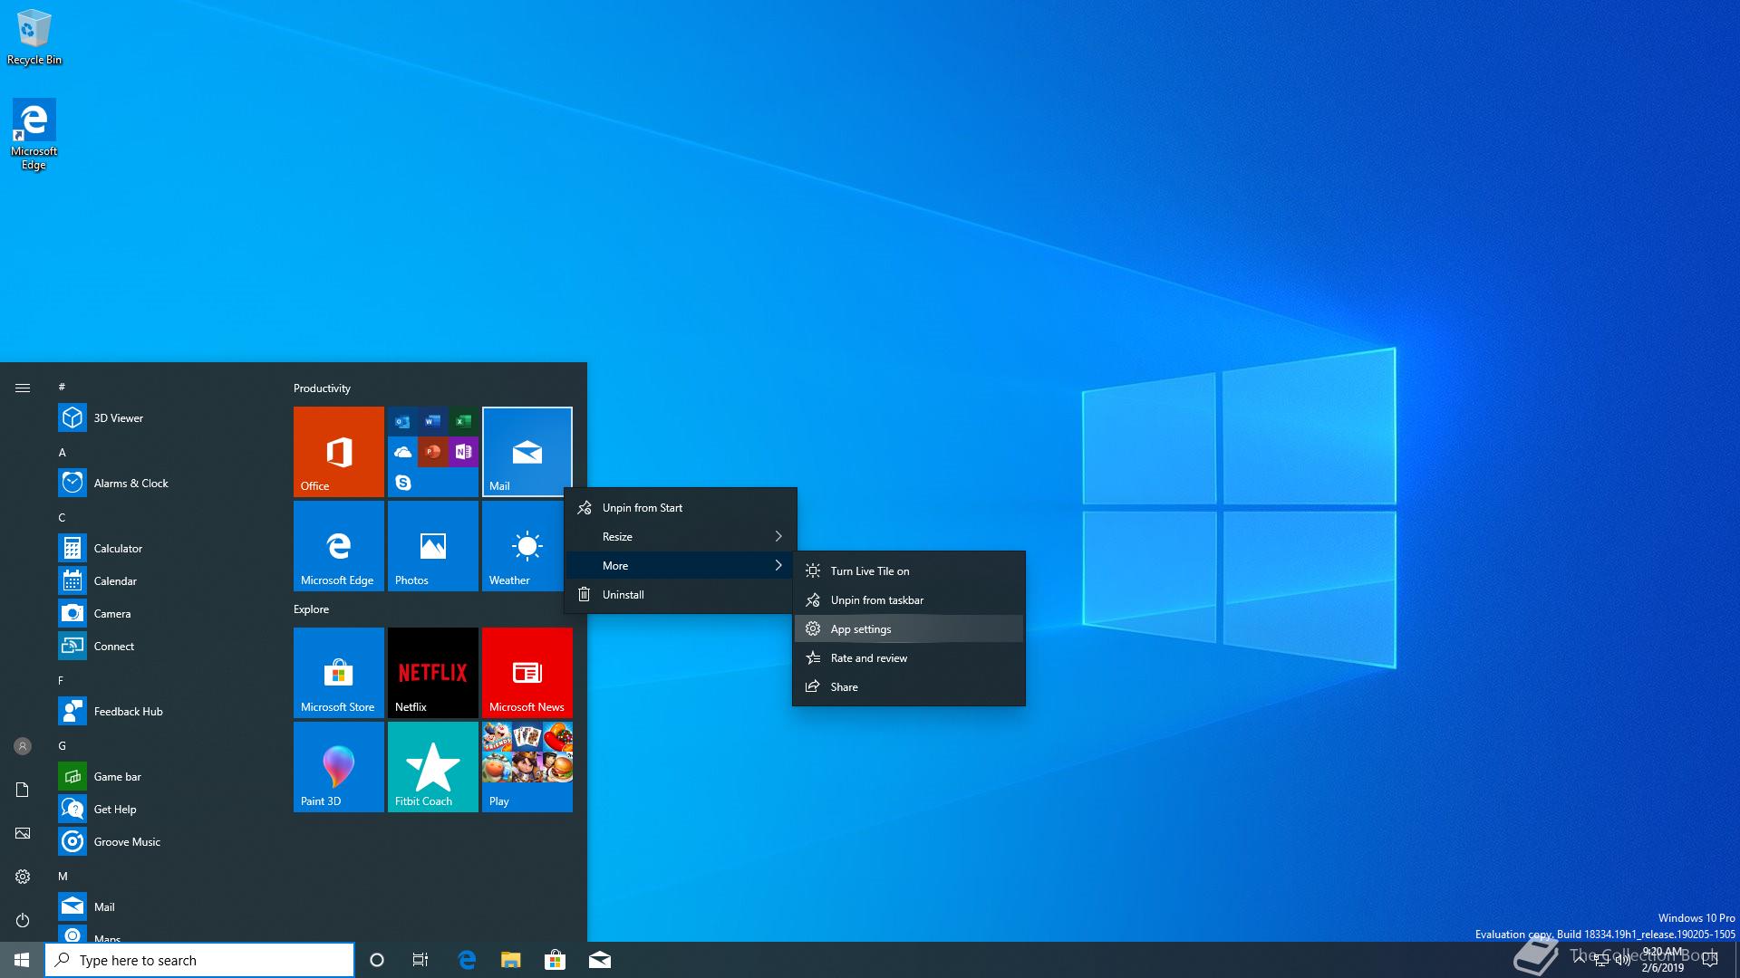
Task: Open the user account icon in Start
Action: click(x=23, y=746)
